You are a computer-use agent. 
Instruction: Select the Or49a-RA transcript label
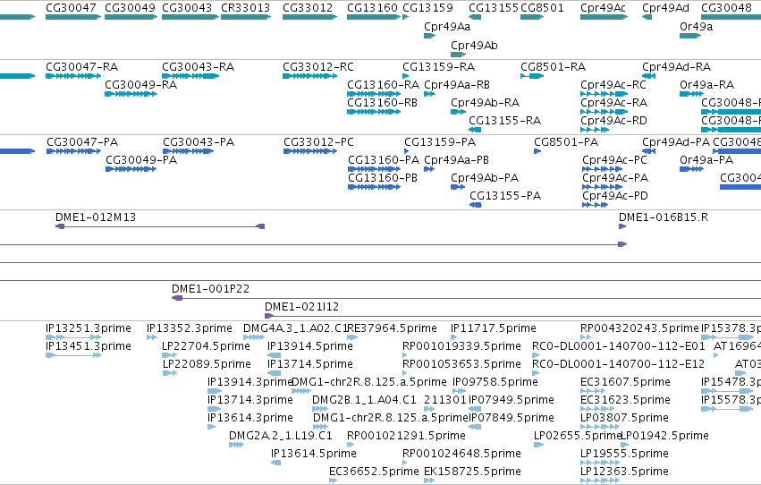click(x=707, y=85)
